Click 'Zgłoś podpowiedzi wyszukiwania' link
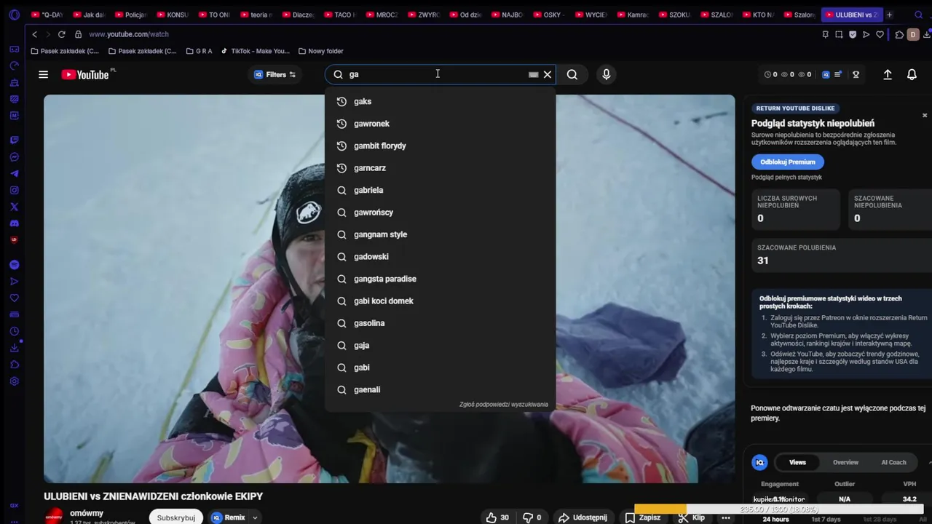Screen dimensions: 932x524 [x=503, y=405]
